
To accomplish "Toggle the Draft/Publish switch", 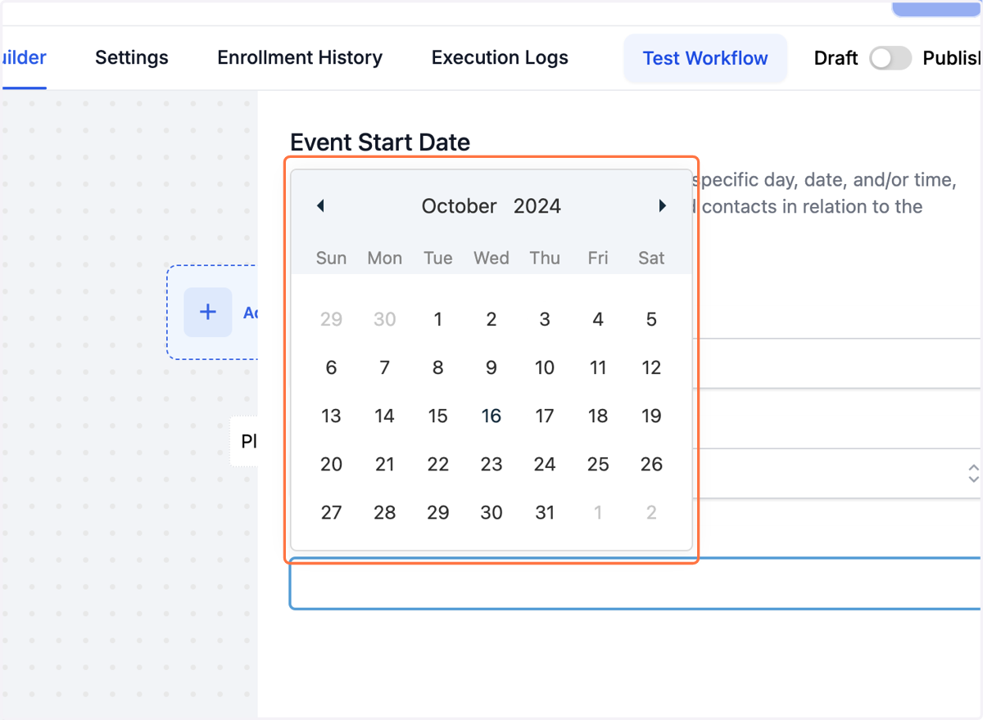I will [890, 58].
